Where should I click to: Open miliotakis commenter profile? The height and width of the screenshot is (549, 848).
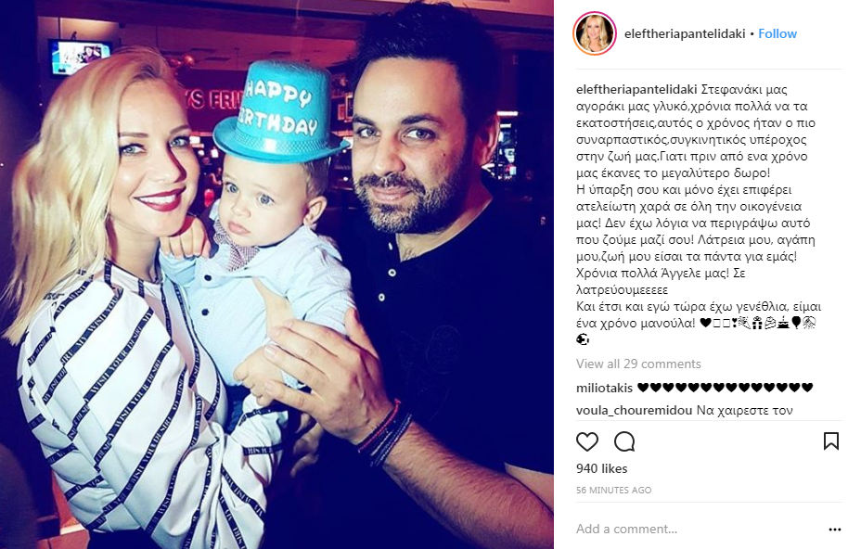tap(604, 388)
